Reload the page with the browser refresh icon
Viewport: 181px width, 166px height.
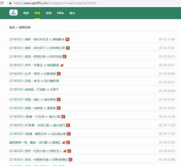click(x=2, y=3)
